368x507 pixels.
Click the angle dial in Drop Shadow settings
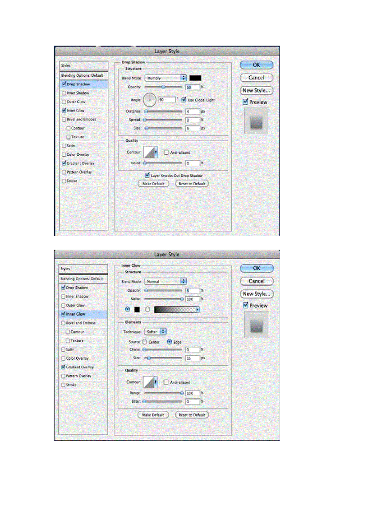[x=150, y=99]
